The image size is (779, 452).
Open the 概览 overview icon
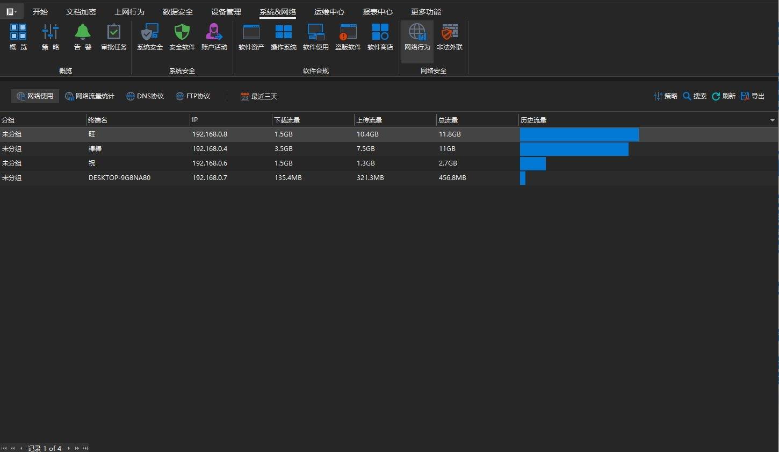[18, 37]
